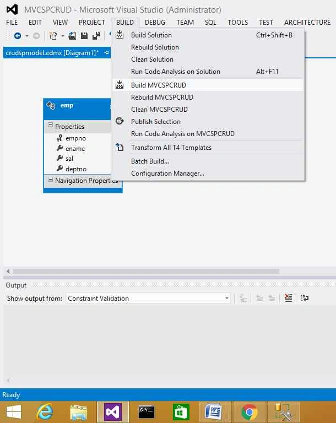The image size is (336, 423).
Task: Open the Show output from combo box
Action: click(148, 298)
